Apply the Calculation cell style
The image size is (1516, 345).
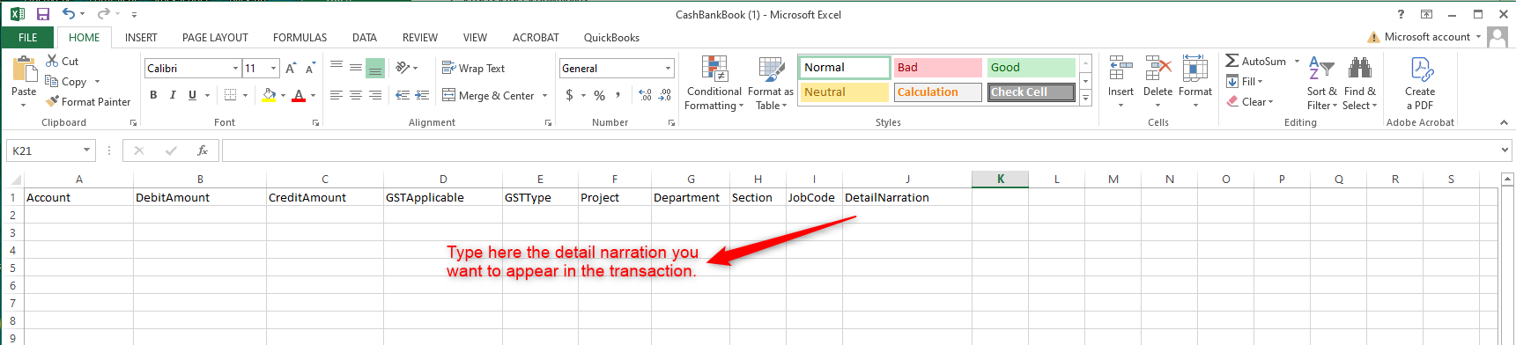[937, 92]
